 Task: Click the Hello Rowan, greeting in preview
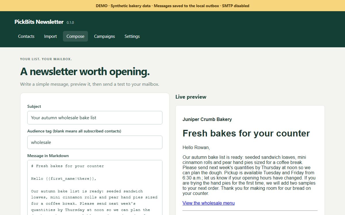tap(196, 148)
